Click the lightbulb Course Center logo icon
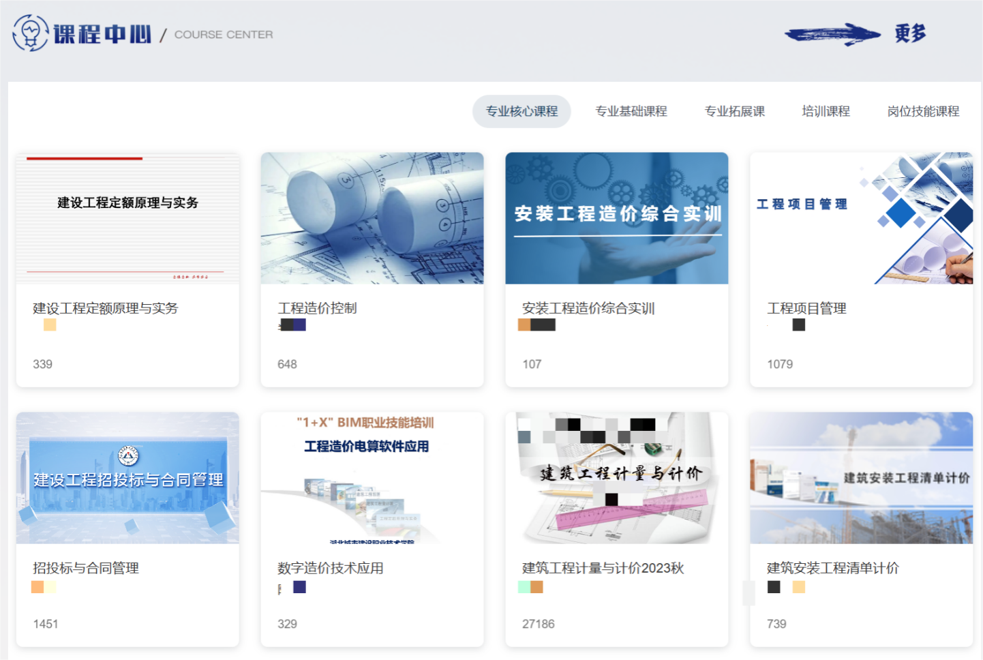 (31, 33)
